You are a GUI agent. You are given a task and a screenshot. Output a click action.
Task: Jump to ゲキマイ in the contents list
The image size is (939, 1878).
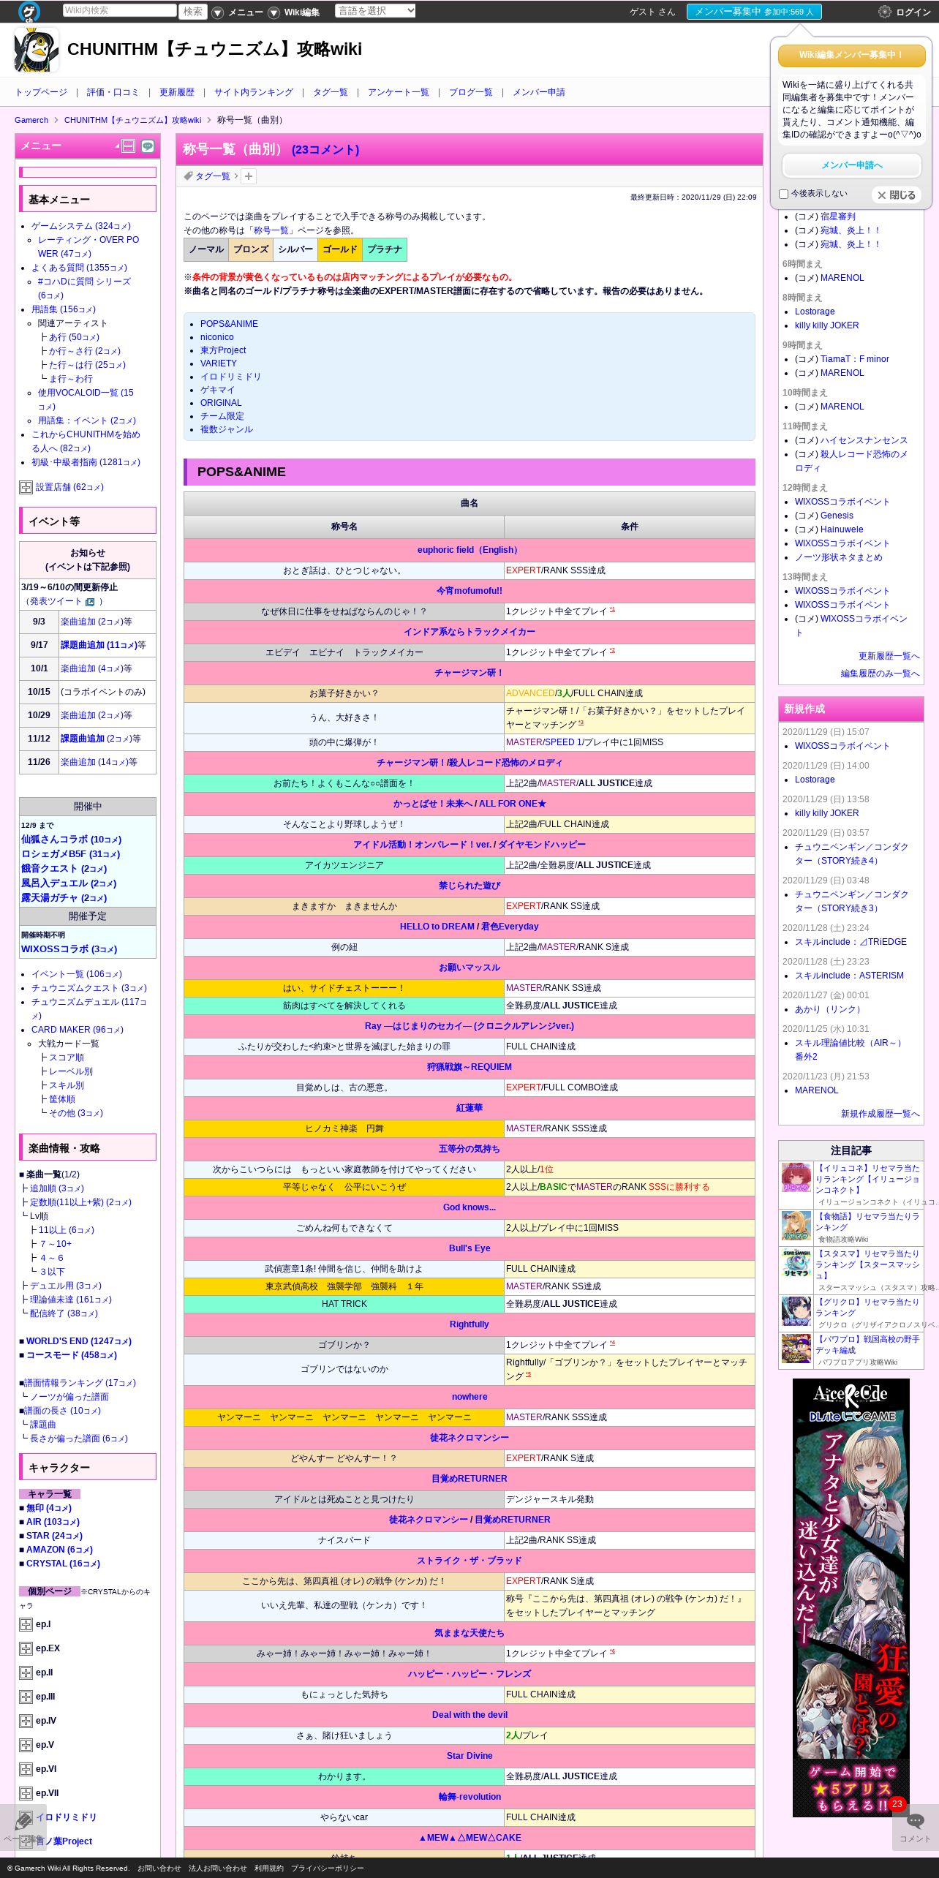[x=217, y=390]
